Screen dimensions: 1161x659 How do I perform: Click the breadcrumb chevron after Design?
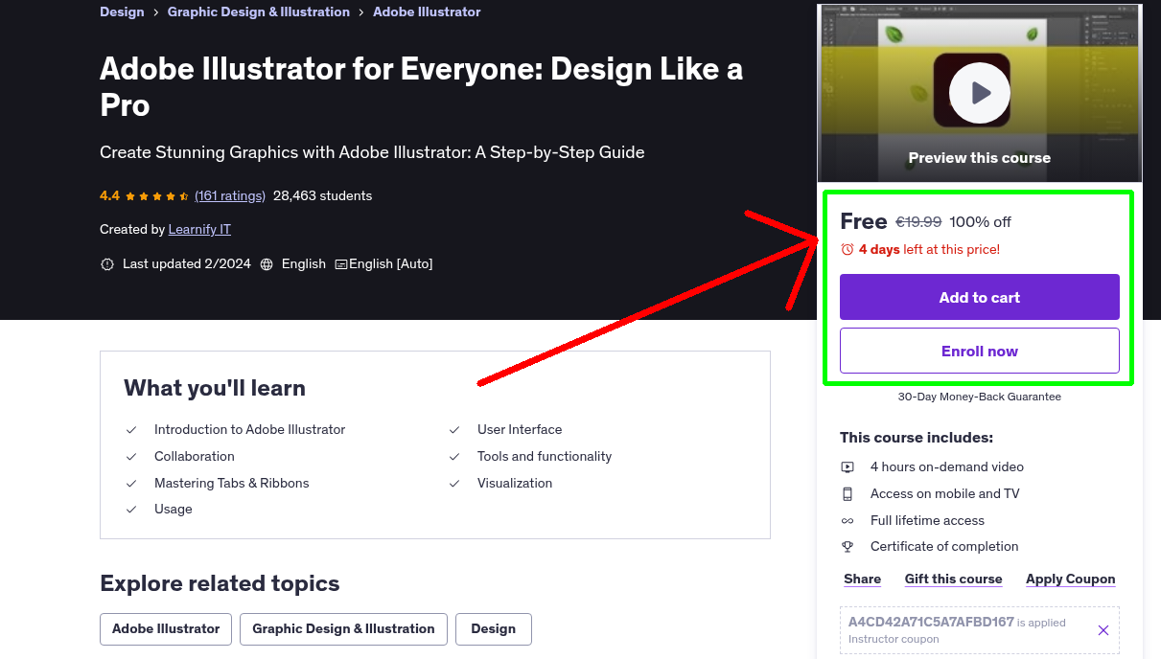click(156, 12)
